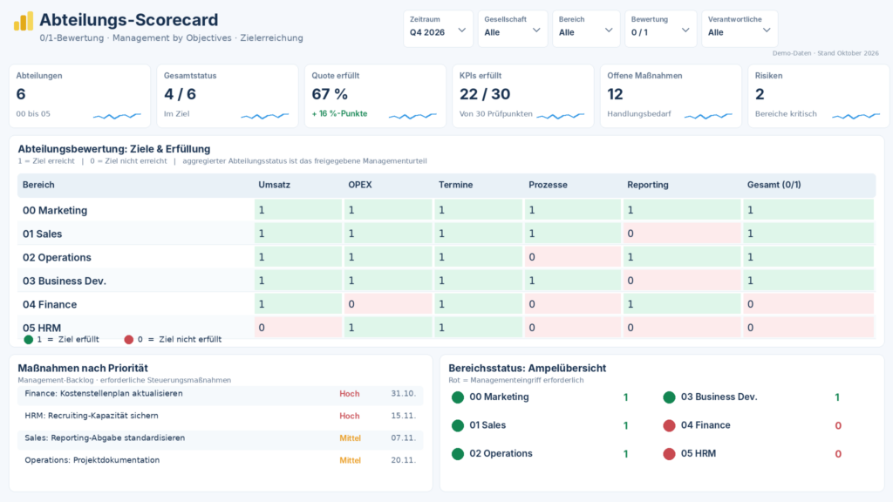
Task: Click the Reporting cell for 03 Business Dev.
Action: pos(682,281)
